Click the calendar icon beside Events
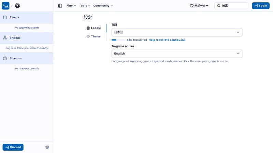Image resolution: width=273 pixels, height=153 pixels. (5, 17)
